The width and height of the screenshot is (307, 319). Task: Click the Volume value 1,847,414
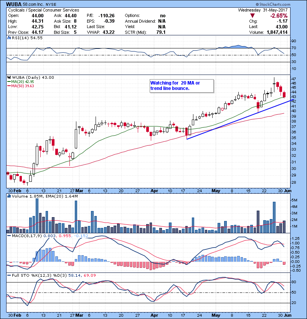coord(277,32)
